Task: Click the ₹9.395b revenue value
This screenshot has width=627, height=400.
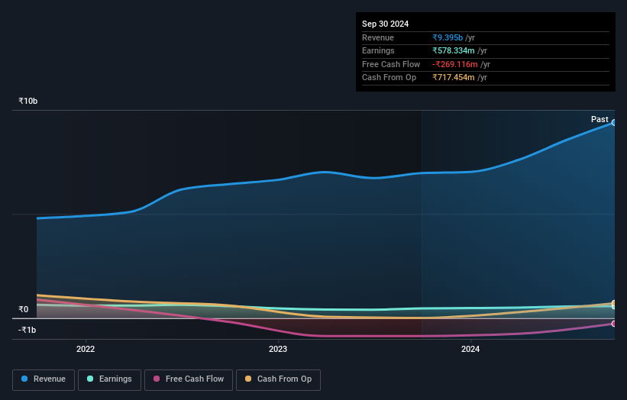Action: pyautogui.click(x=448, y=37)
